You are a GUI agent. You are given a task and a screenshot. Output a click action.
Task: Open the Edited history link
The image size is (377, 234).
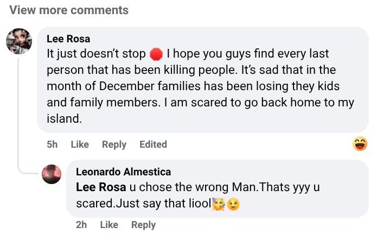pyautogui.click(x=153, y=144)
